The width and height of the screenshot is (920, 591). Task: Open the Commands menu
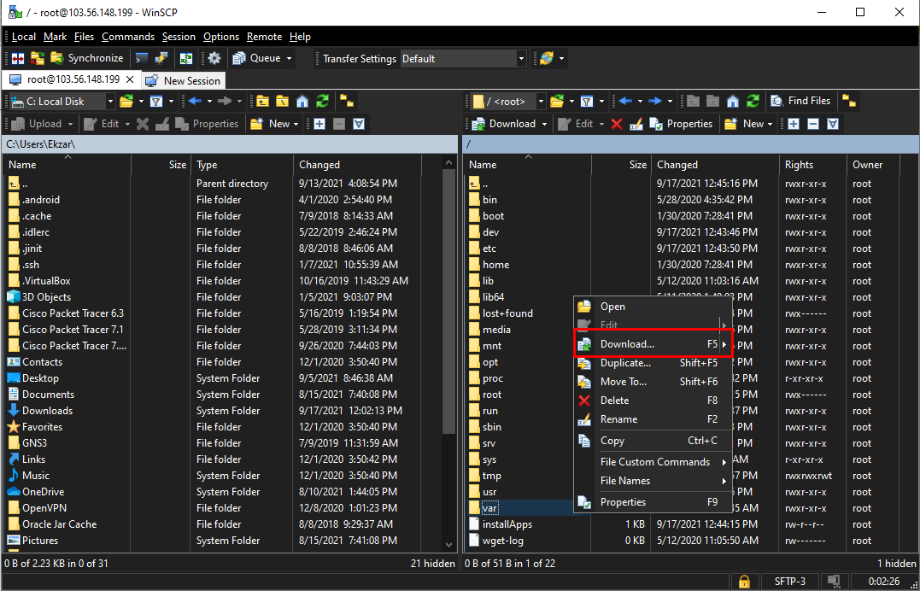pyautogui.click(x=128, y=37)
